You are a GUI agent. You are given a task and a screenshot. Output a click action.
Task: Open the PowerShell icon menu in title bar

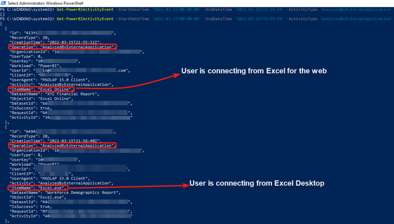coord(3,3)
